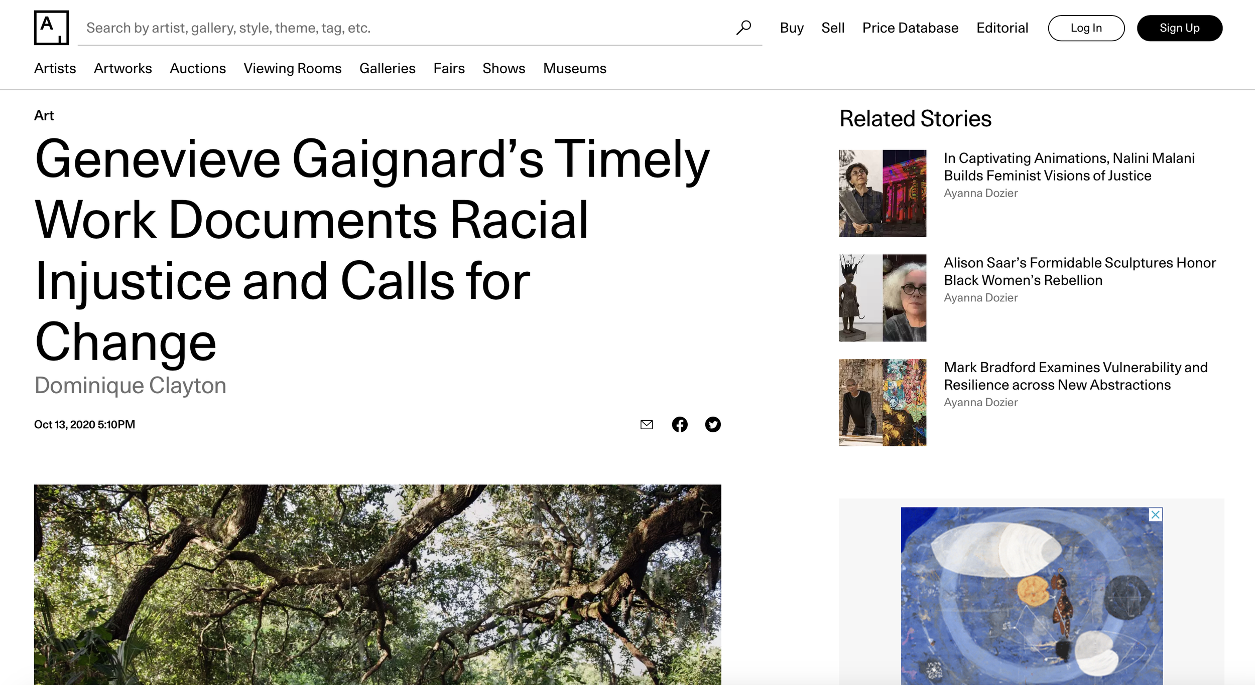Share article on Twitter icon
This screenshot has width=1255, height=685.
click(x=713, y=425)
